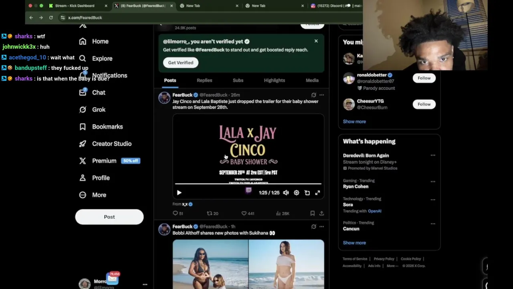The width and height of the screenshot is (513, 289).
Task: Open Chat messages
Action: tap(92, 92)
